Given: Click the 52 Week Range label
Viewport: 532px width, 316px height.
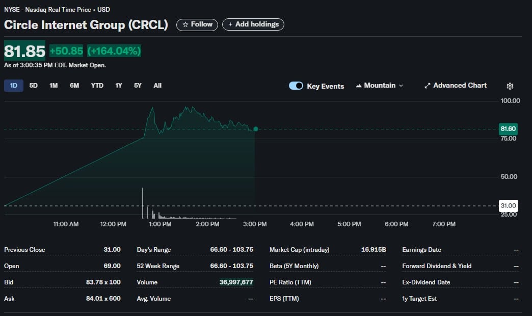Looking at the screenshot, I should tap(158, 266).
